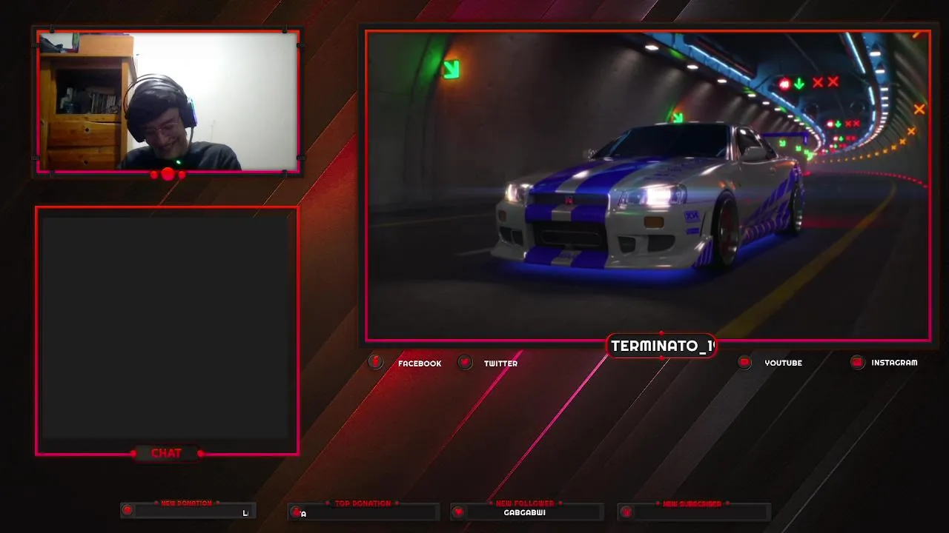The image size is (949, 533).
Task: Click the YOUTUBE text label
Action: pos(783,363)
